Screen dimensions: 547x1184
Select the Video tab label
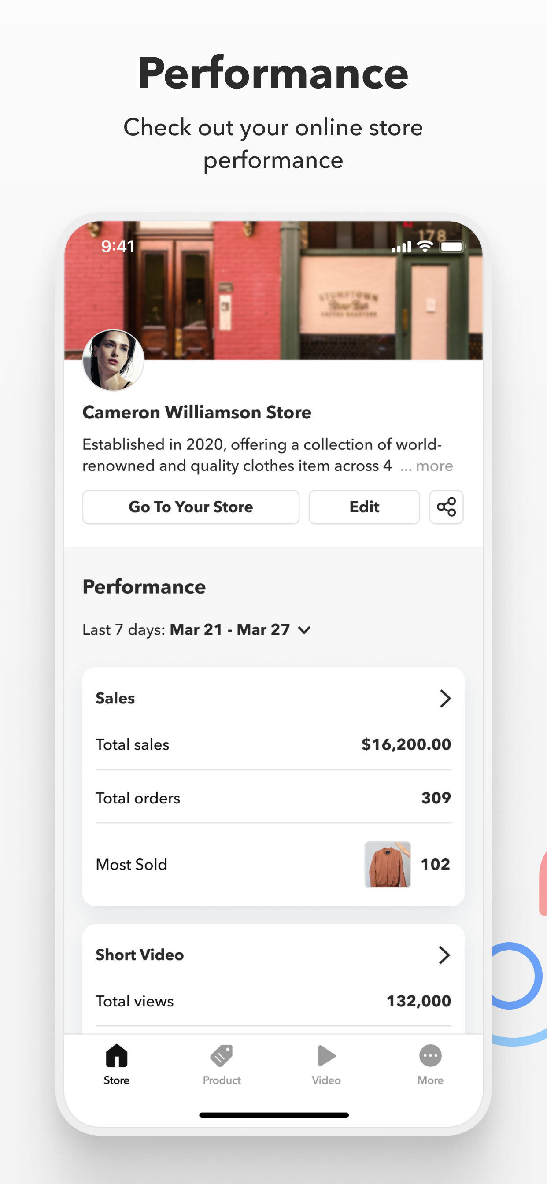coord(326,1080)
